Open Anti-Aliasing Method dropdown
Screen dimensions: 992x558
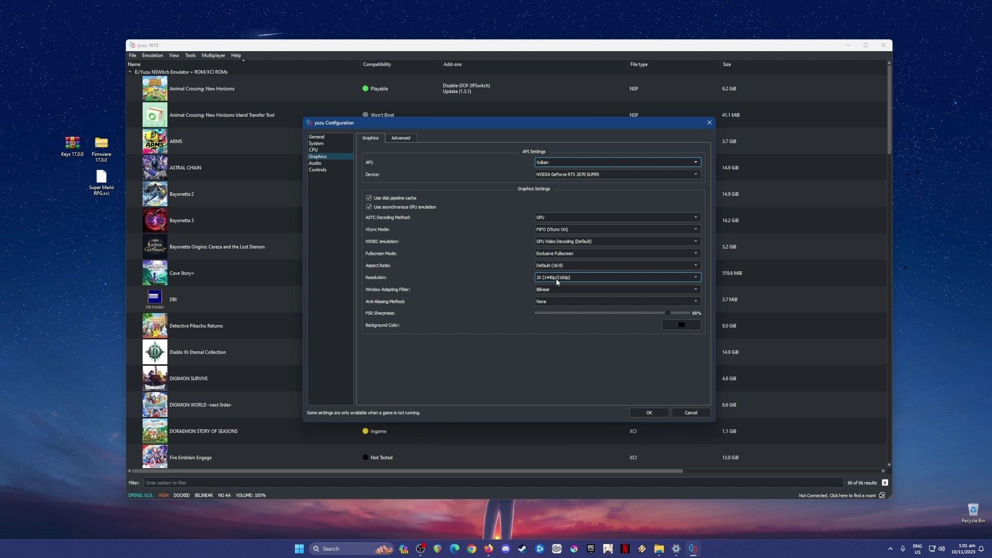click(617, 301)
